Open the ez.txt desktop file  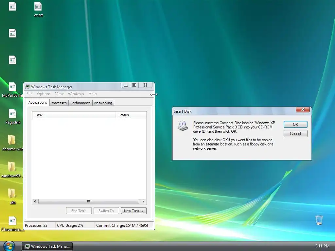click(38, 9)
